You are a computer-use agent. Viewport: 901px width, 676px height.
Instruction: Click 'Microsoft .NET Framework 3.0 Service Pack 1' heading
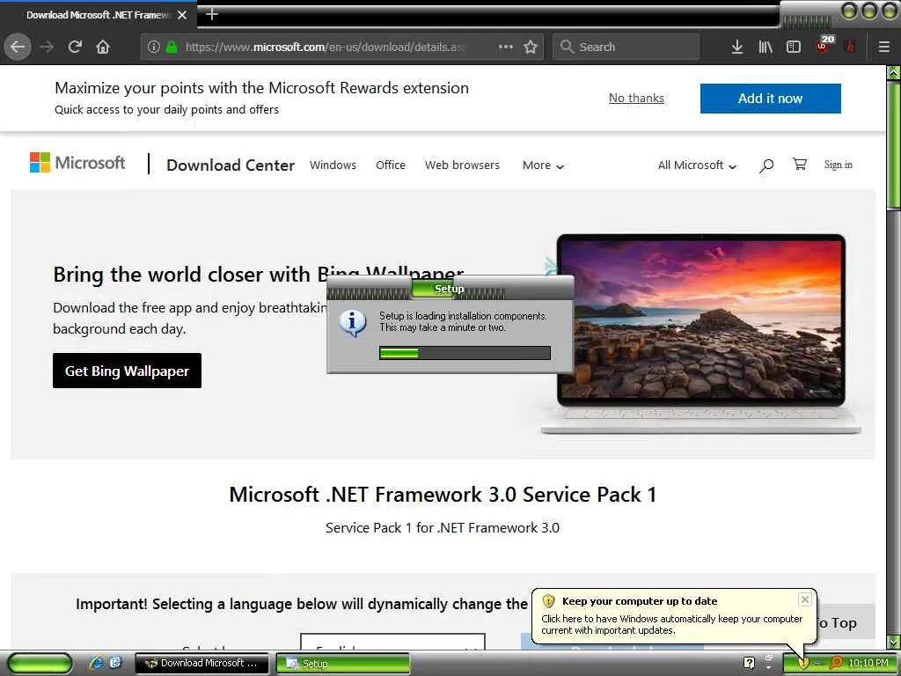click(x=443, y=495)
